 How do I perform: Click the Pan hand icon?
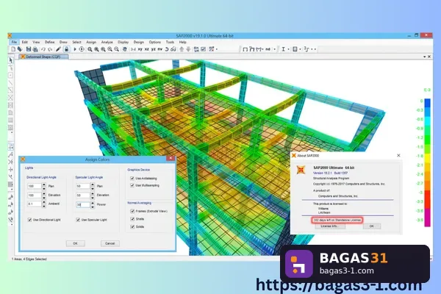(x=125, y=49)
